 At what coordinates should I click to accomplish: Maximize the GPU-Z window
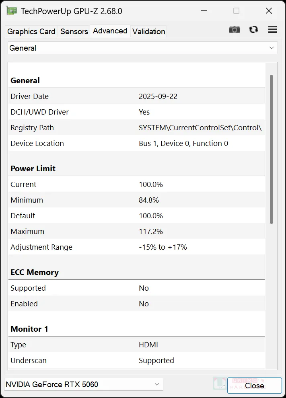[x=237, y=11]
